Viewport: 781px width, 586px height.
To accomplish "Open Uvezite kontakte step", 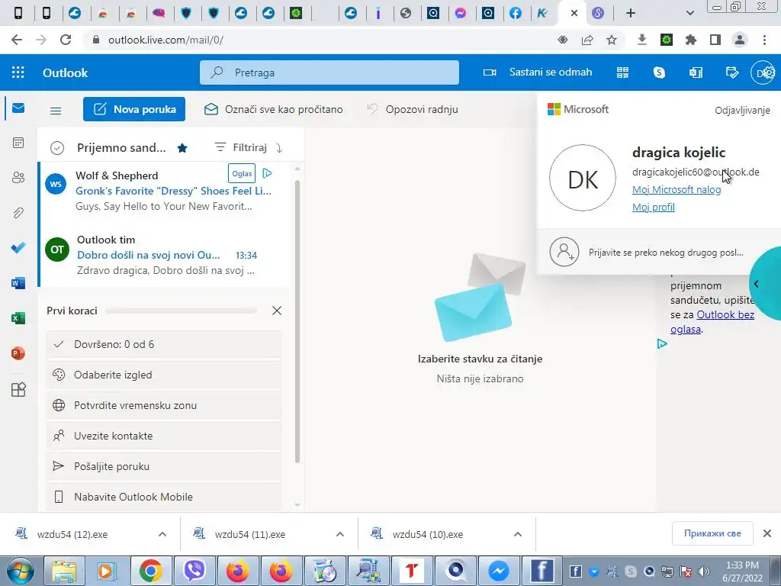I will coord(164,436).
